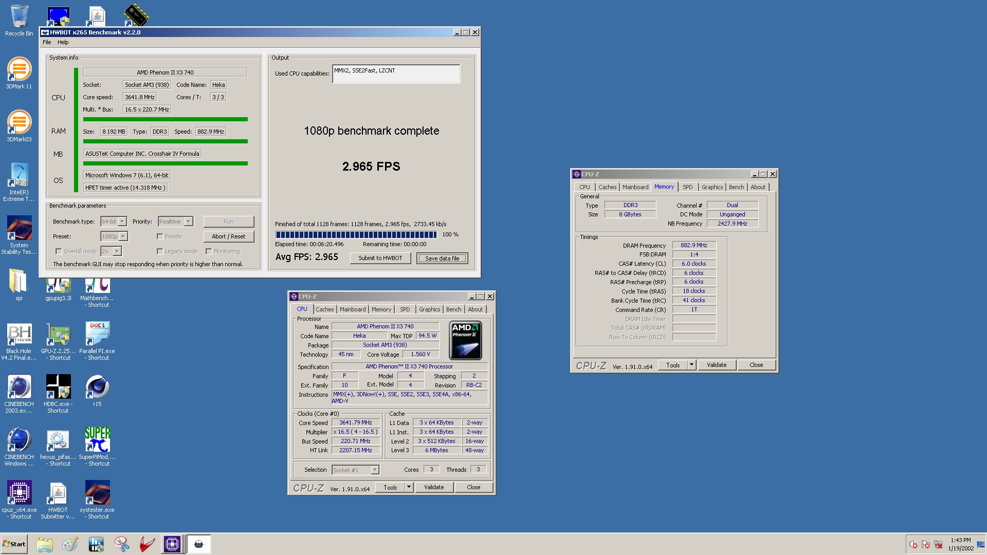Switch to Caches tab in CPU-Z CPU window
Screen dimensions: 987x555
pyautogui.click(x=325, y=309)
